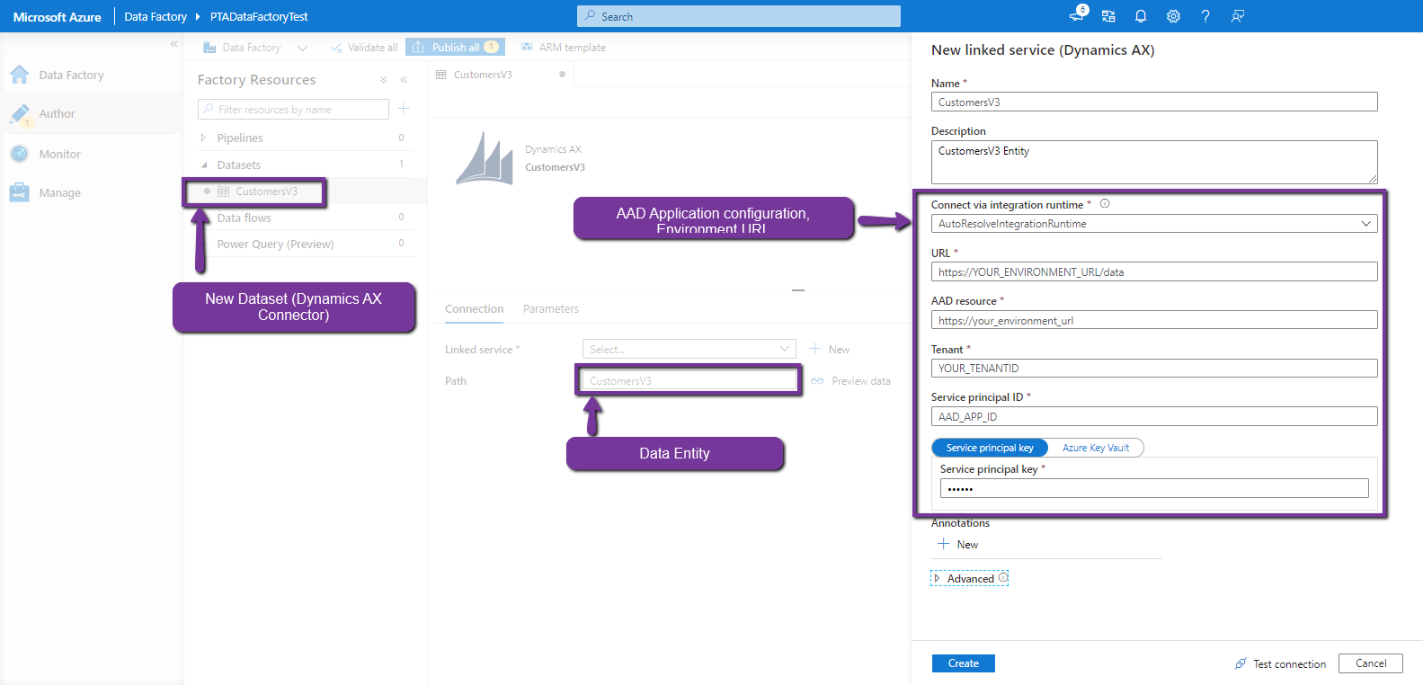Click into the Tenant field
Viewport: 1423px width, 685px height.
1154,368
